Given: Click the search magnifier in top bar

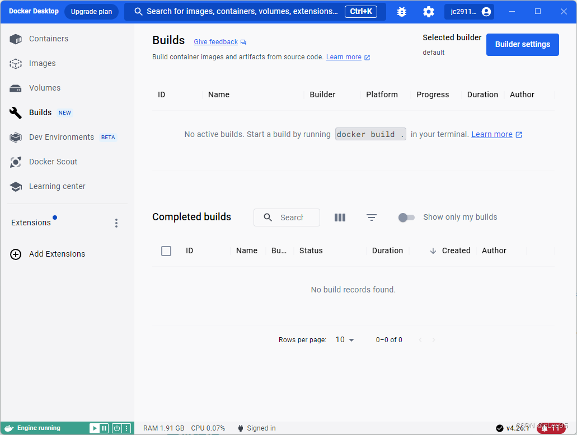Looking at the screenshot, I should [138, 11].
